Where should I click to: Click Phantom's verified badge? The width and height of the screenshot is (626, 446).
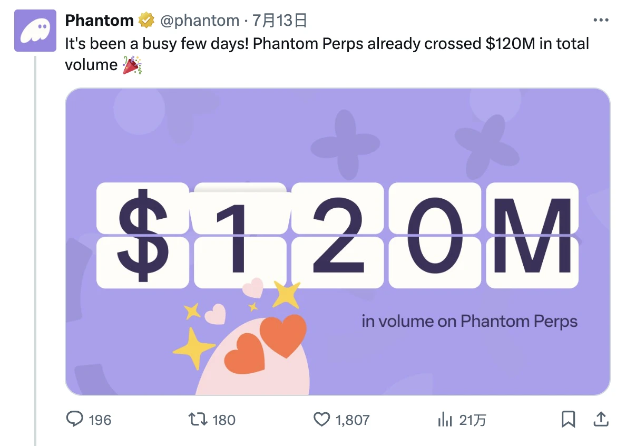click(x=145, y=20)
